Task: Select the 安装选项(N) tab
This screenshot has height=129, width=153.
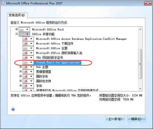Action: (x=17, y=15)
